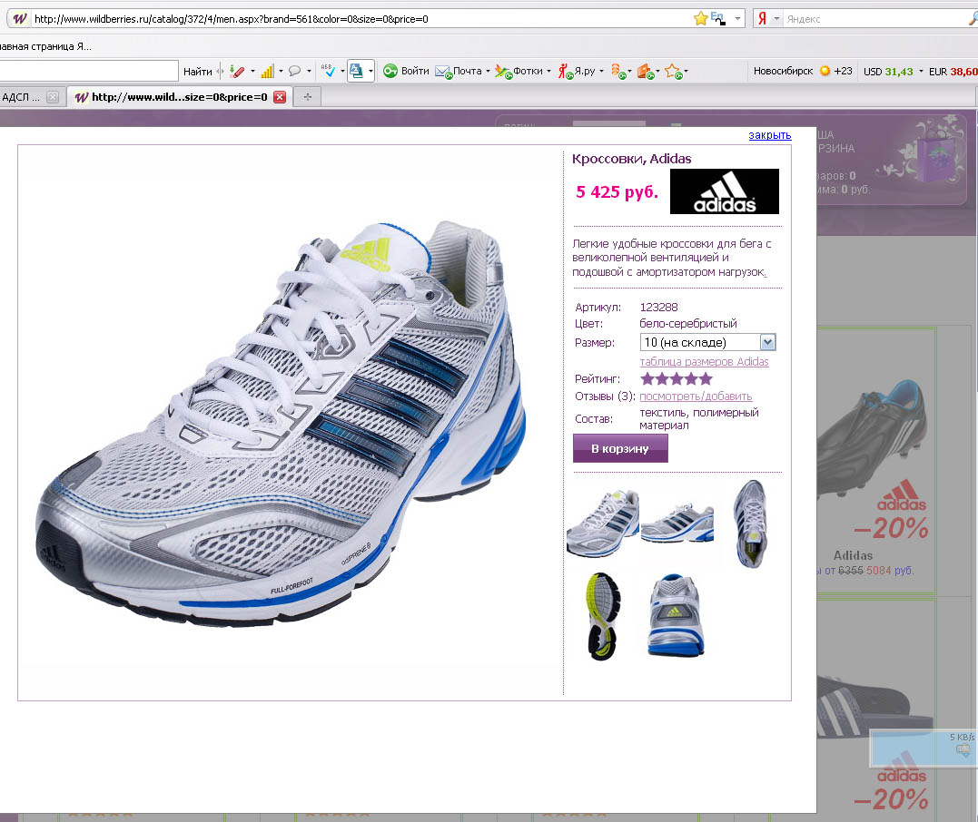Select the heel back view sneaker thumbnail
978x822 pixels.
[x=677, y=615]
